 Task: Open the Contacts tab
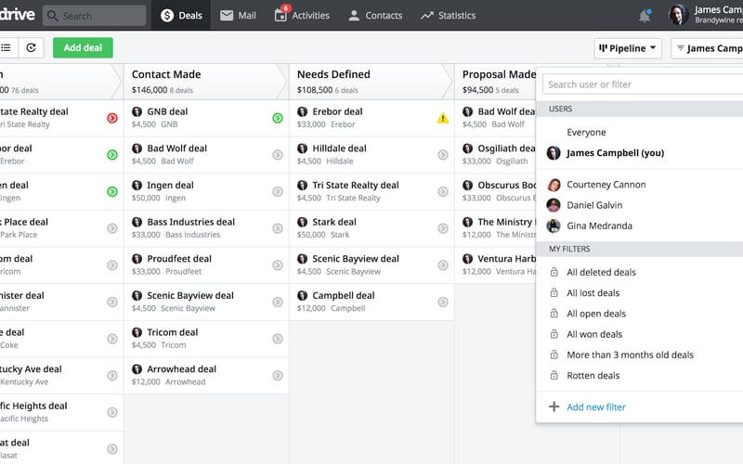tap(375, 15)
